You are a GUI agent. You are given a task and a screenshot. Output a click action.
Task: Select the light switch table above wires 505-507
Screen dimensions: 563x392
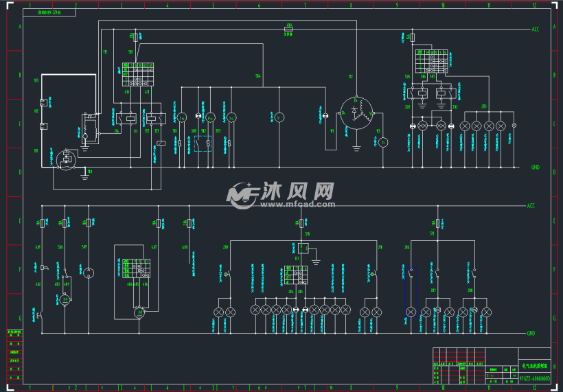pos(432,61)
